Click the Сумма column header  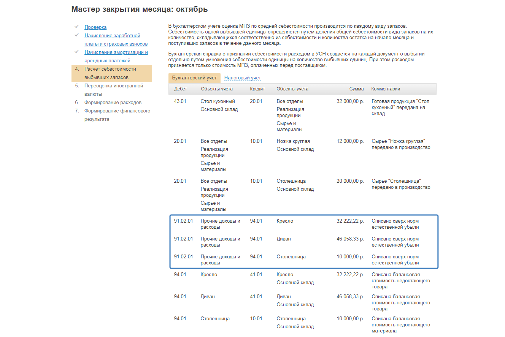click(x=356, y=89)
